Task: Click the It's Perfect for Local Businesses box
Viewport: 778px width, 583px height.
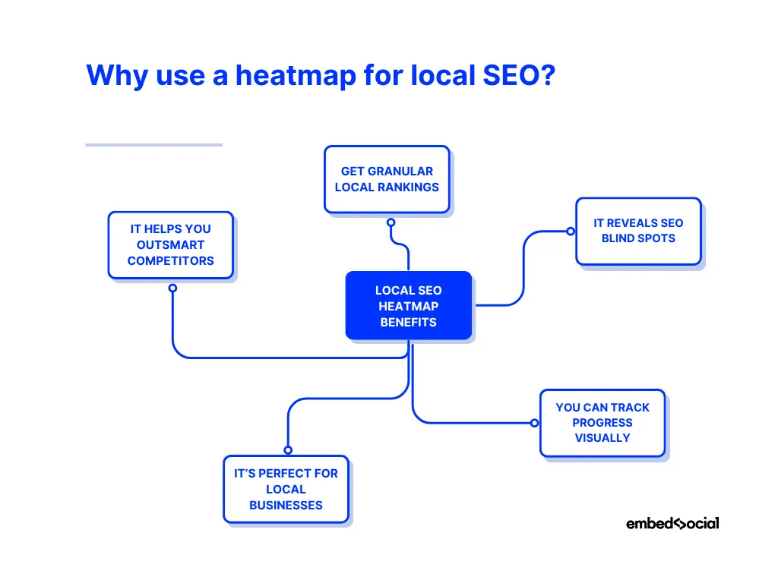Action: (x=286, y=489)
